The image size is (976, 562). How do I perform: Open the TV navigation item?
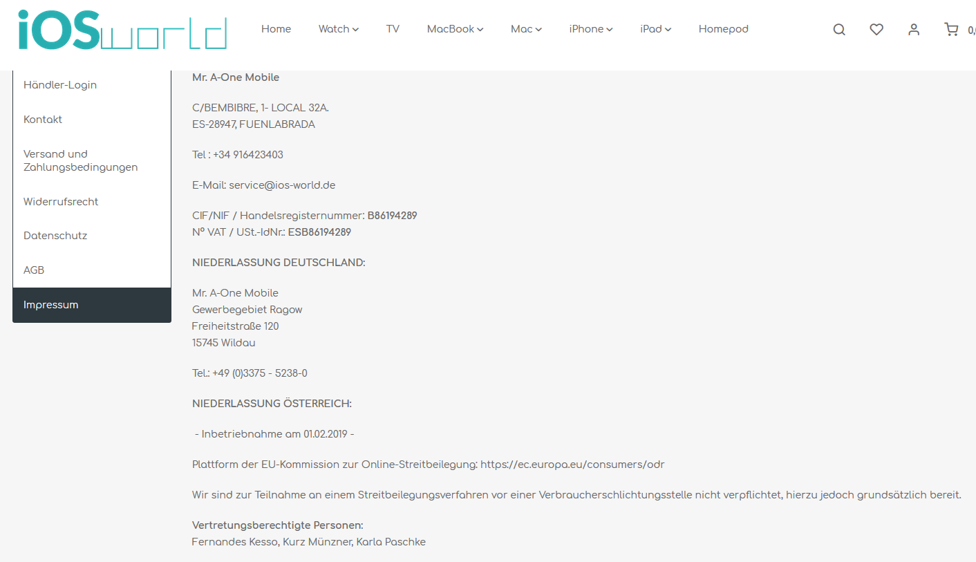[393, 29]
